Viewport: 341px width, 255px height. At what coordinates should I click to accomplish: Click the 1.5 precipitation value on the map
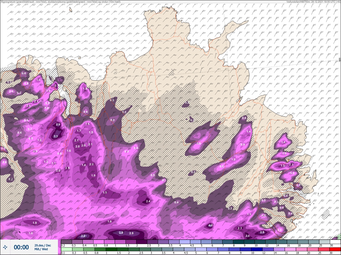pyautogui.click(x=91, y=132)
